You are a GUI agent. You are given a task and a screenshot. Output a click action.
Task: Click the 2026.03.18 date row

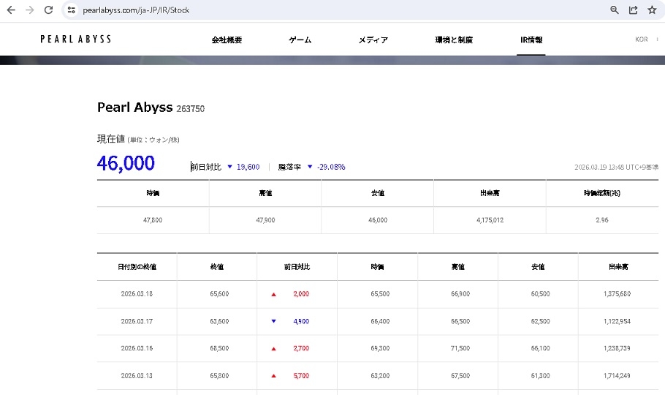137,294
